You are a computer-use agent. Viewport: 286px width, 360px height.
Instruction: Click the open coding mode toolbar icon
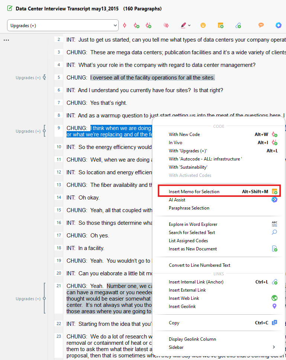tap(166, 25)
